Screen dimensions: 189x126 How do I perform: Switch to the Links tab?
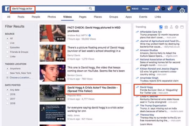[158, 17]
